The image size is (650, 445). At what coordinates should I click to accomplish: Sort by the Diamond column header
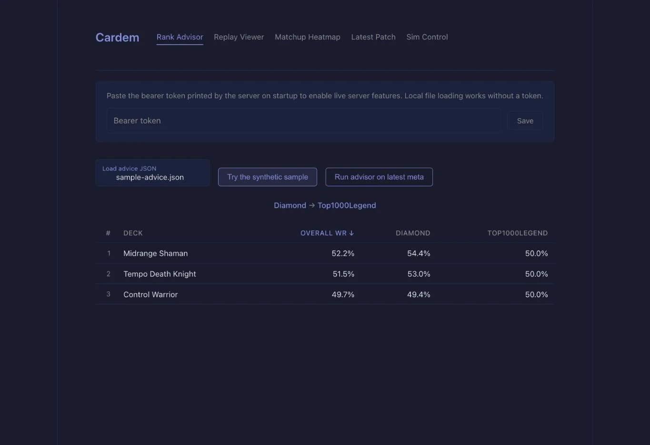(x=413, y=233)
